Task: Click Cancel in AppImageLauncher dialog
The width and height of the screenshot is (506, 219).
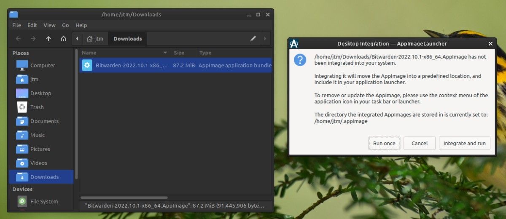Action: point(420,143)
